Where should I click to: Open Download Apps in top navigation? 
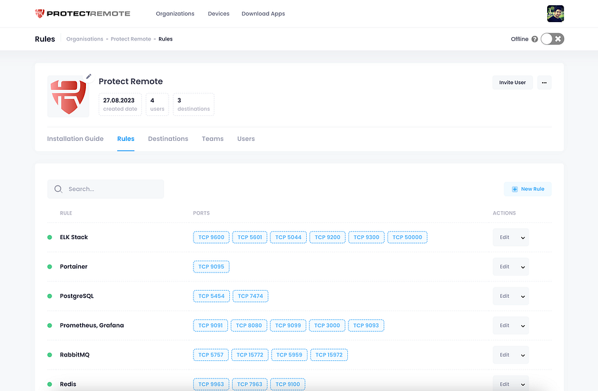263,14
